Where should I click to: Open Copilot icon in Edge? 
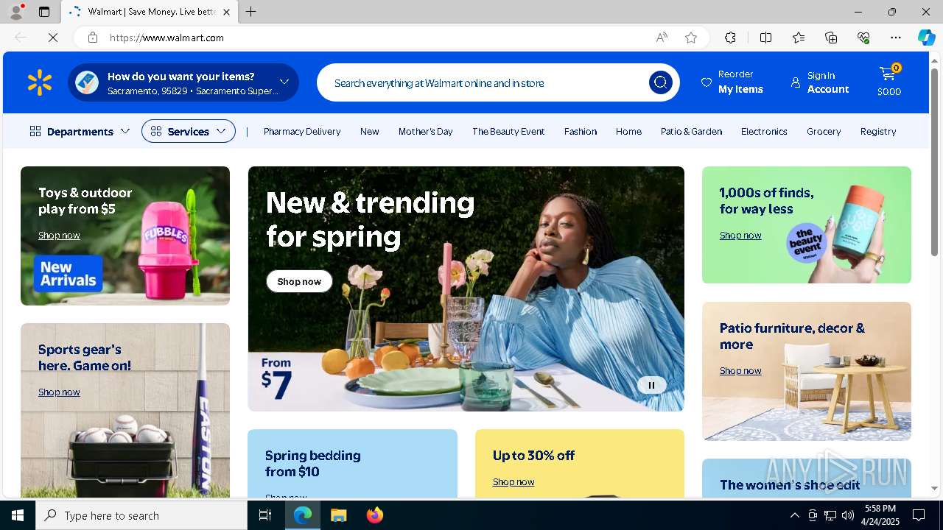coord(926,38)
